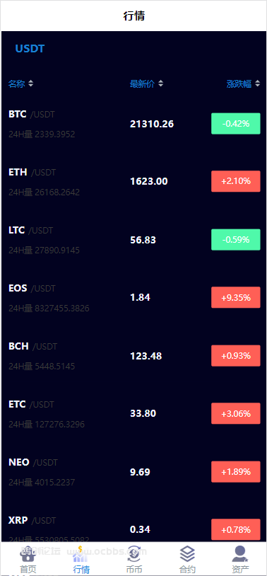Open the NEO/USDT pair row
Viewport: 267px width, 576px height.
click(x=133, y=472)
